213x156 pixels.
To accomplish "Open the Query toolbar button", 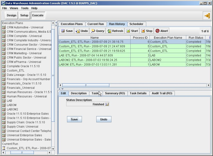I will (x=98, y=31).
